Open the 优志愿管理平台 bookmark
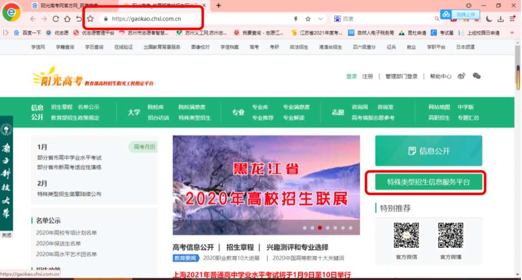The height and width of the screenshot is (280, 522). click(94, 33)
